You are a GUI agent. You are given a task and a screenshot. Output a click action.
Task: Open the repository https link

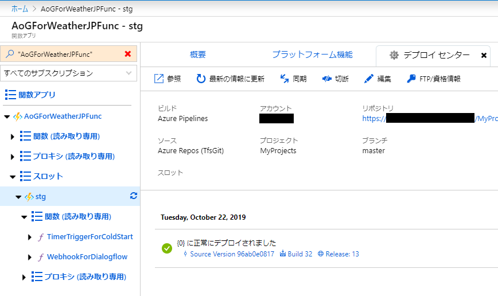(x=430, y=119)
